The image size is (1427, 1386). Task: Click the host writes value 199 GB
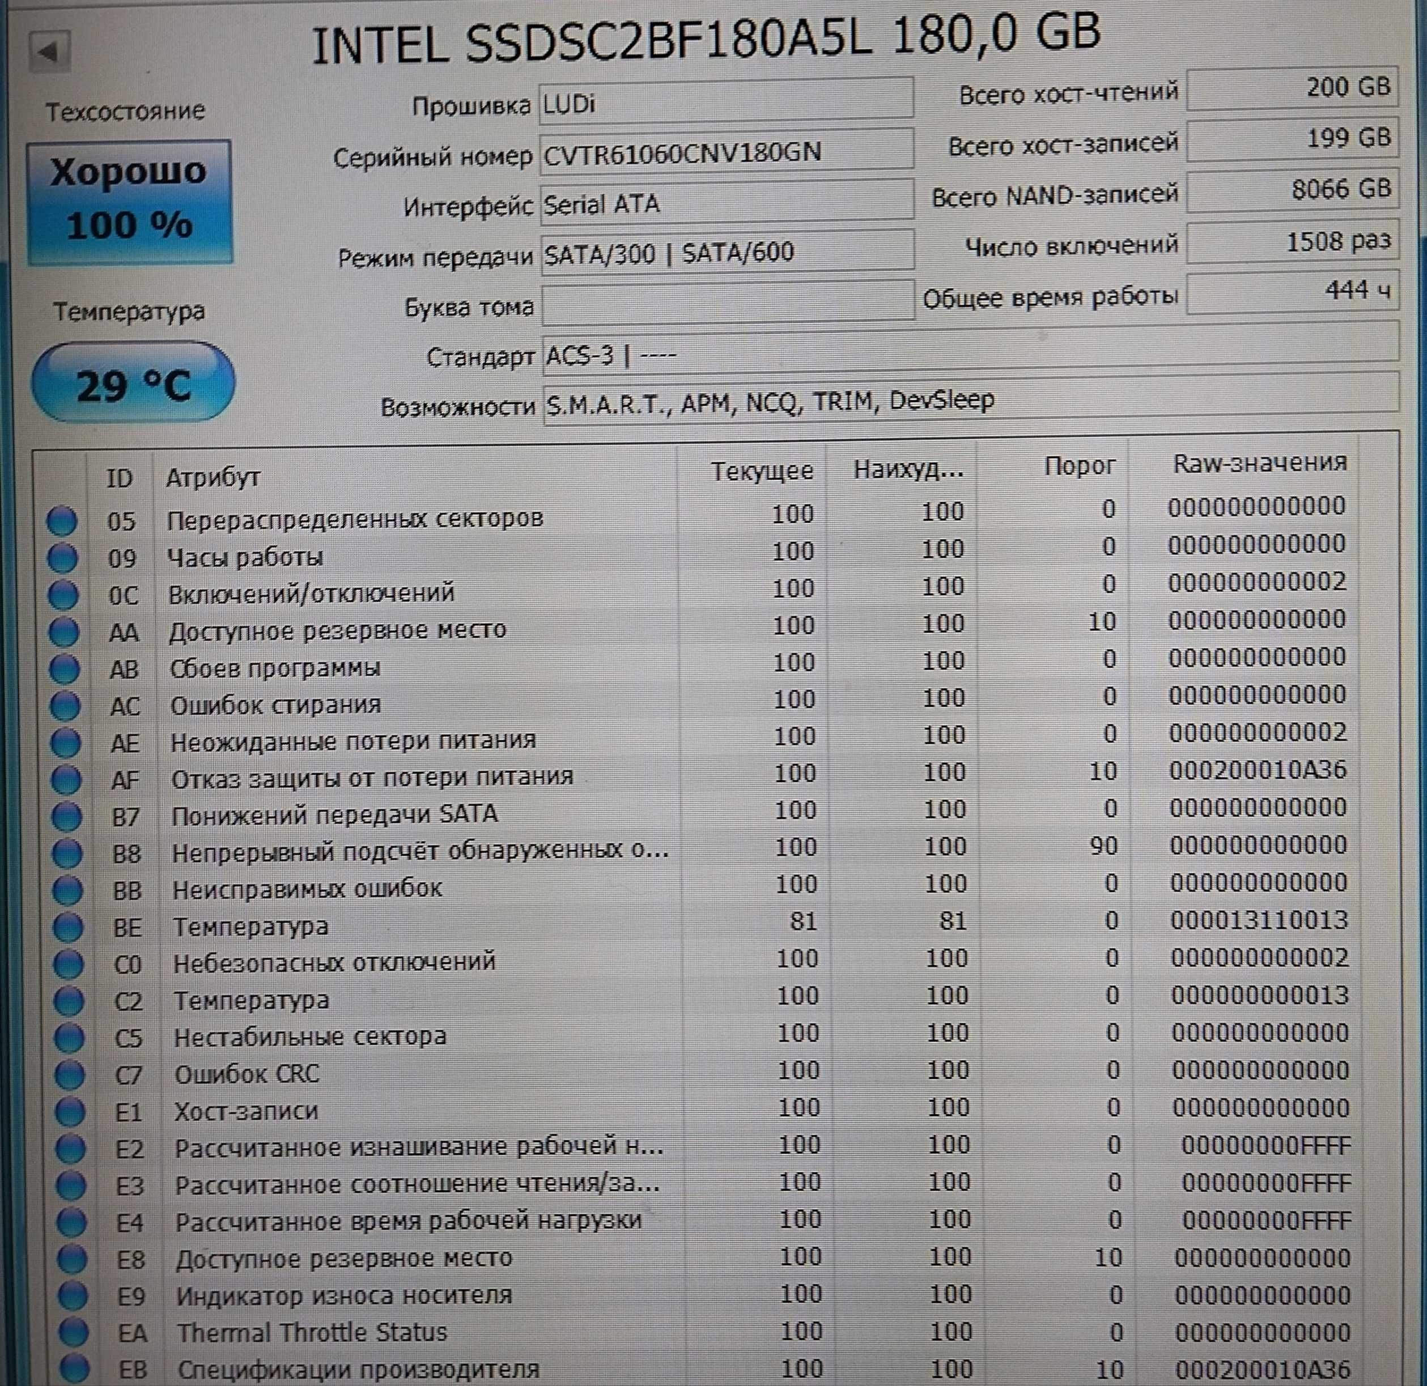click(x=1293, y=139)
